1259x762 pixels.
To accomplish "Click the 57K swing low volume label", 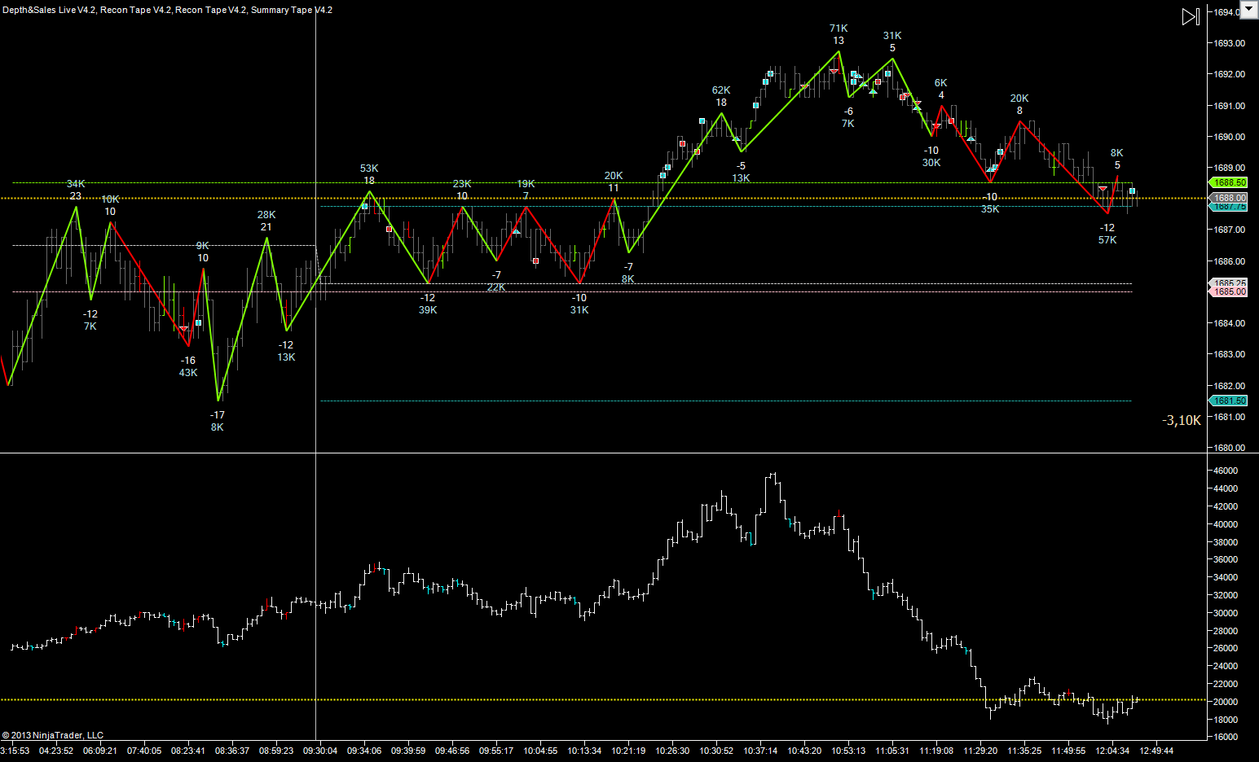I will tap(1107, 240).
